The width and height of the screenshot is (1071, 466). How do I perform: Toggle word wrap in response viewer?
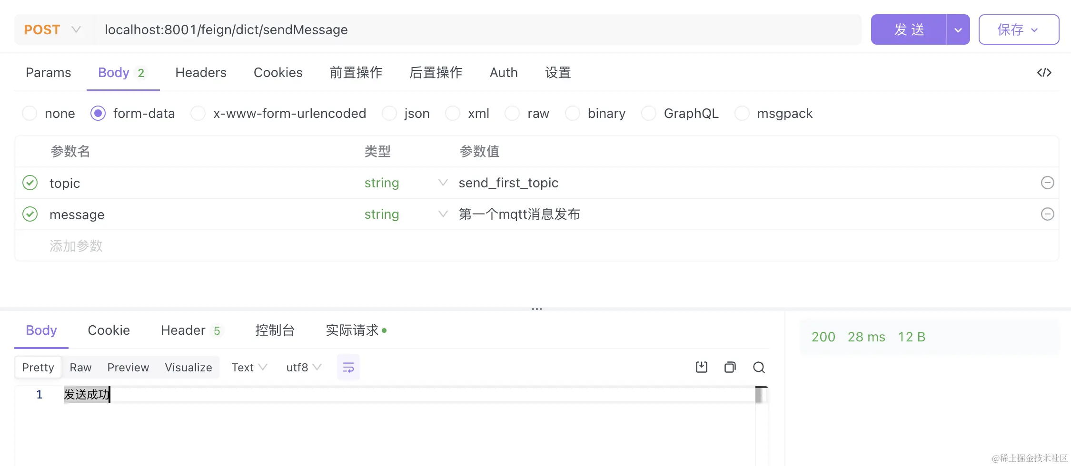coord(348,367)
